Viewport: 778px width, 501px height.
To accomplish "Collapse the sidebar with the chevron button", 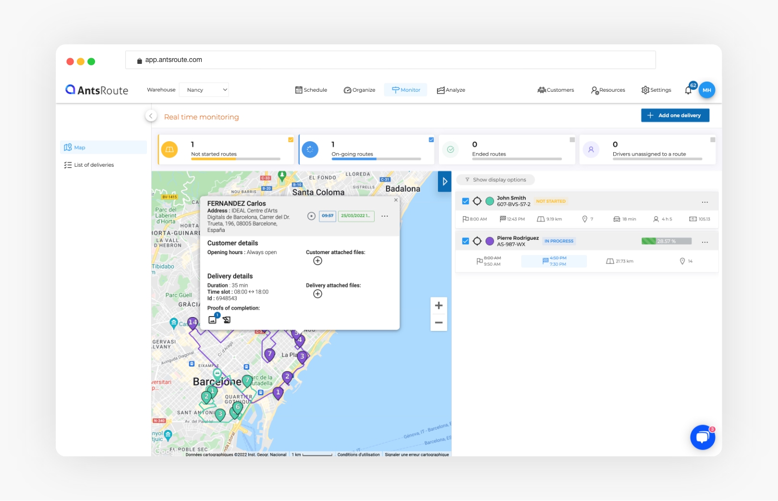I will coord(151,116).
